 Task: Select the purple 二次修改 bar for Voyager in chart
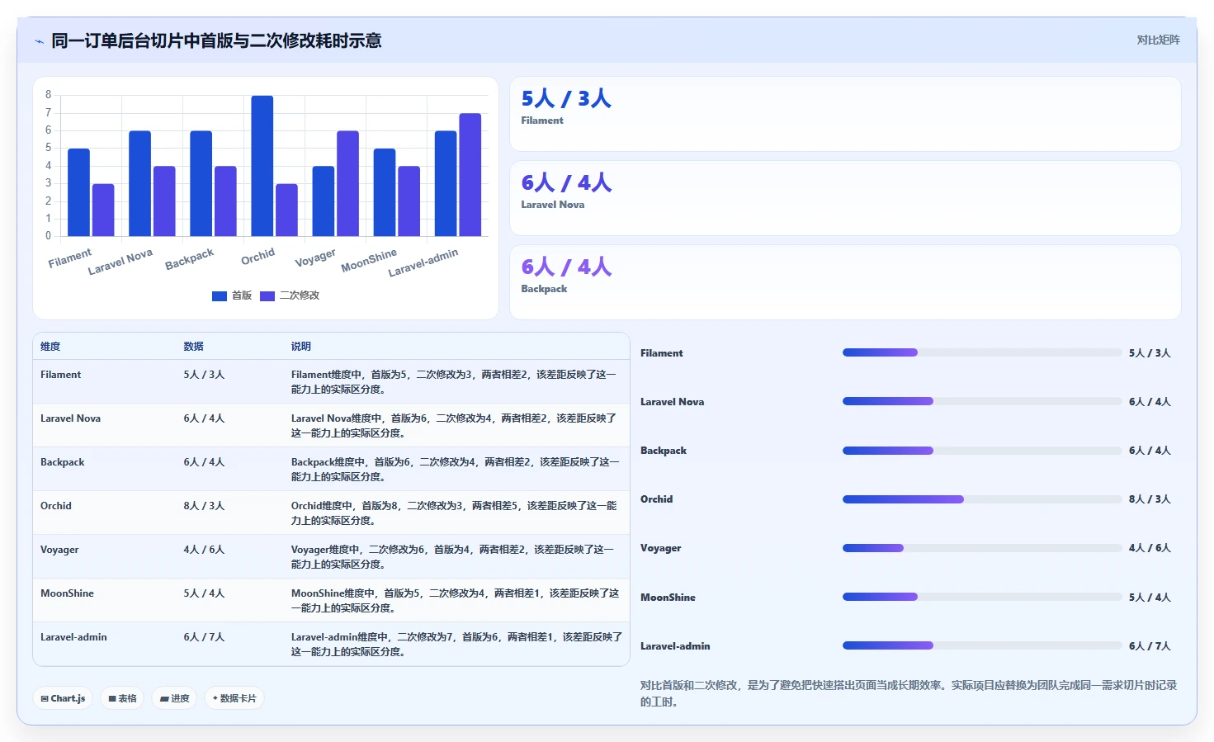tap(347, 183)
